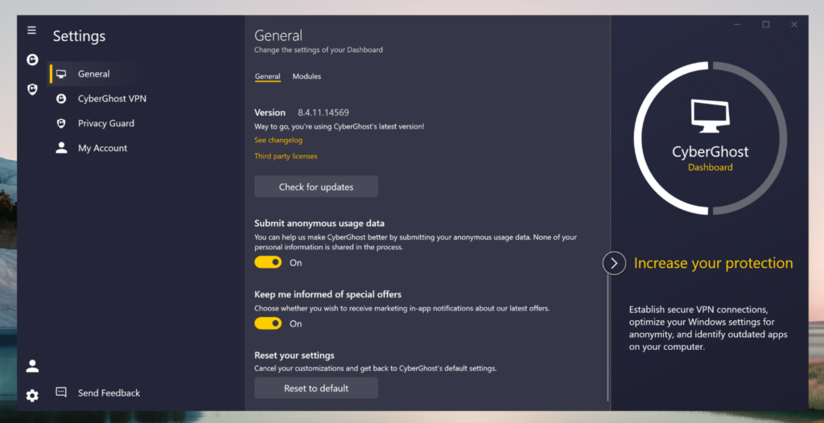824x423 pixels.
Task: Maximize the CyberGhost window
Action: [766, 24]
